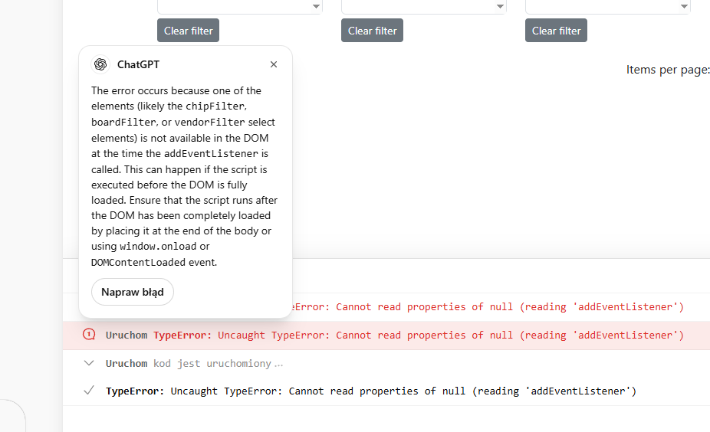This screenshot has width=710, height=432.
Task: Select the highlighted red TypeError console row
Action: 386,335
